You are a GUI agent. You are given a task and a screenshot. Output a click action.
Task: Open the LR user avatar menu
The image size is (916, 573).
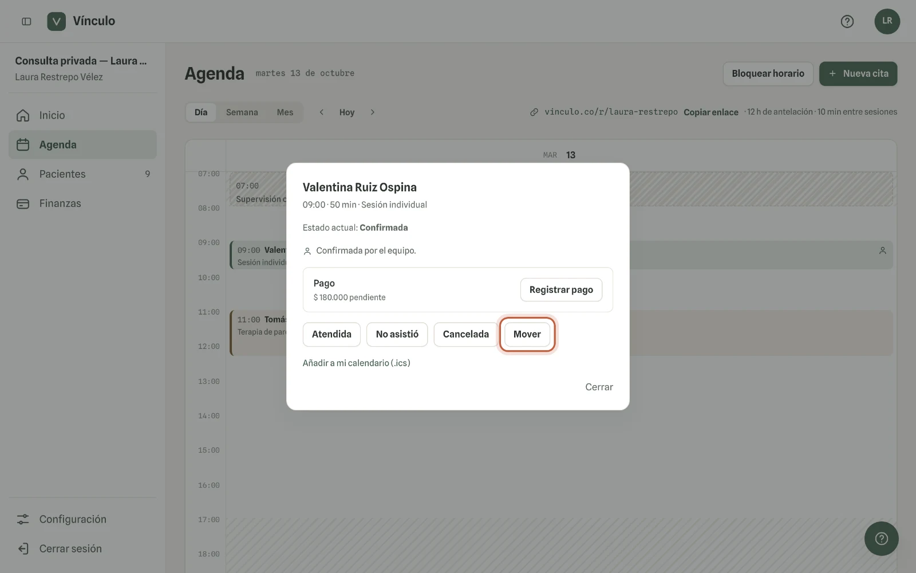(x=887, y=21)
